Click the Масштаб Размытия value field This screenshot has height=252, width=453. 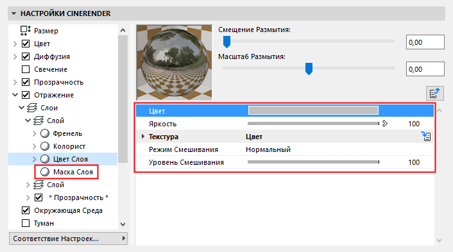[425, 69]
